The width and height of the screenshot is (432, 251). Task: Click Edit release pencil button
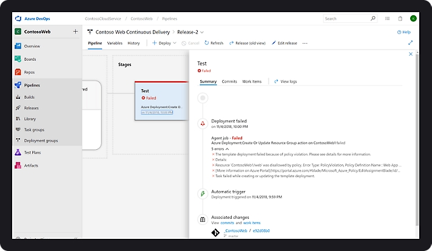[x=284, y=43]
